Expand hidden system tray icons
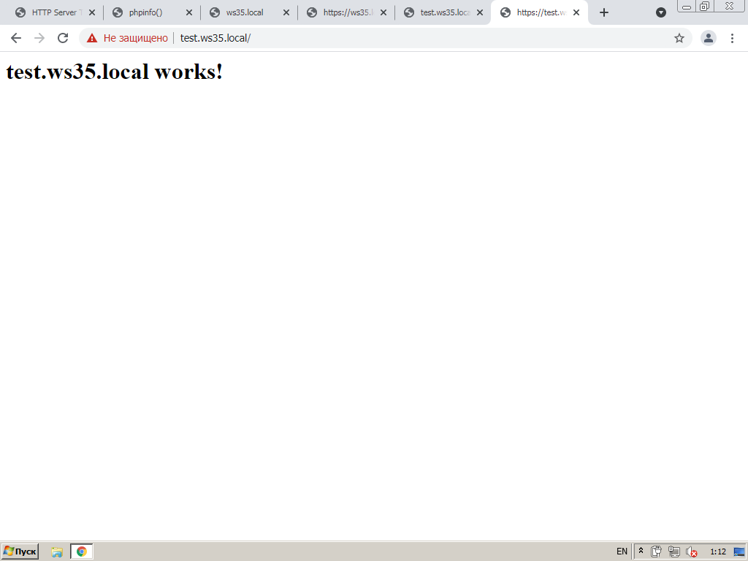Viewport: 748px width, 561px height. [641, 552]
